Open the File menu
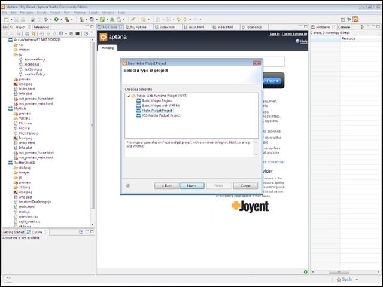Screen dimensions: 383x287 tap(5, 12)
